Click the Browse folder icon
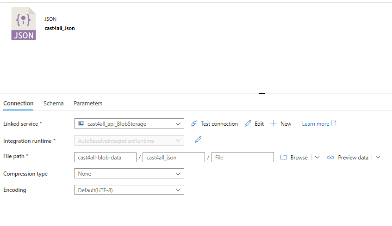The width and height of the screenshot is (392, 226). click(x=284, y=157)
